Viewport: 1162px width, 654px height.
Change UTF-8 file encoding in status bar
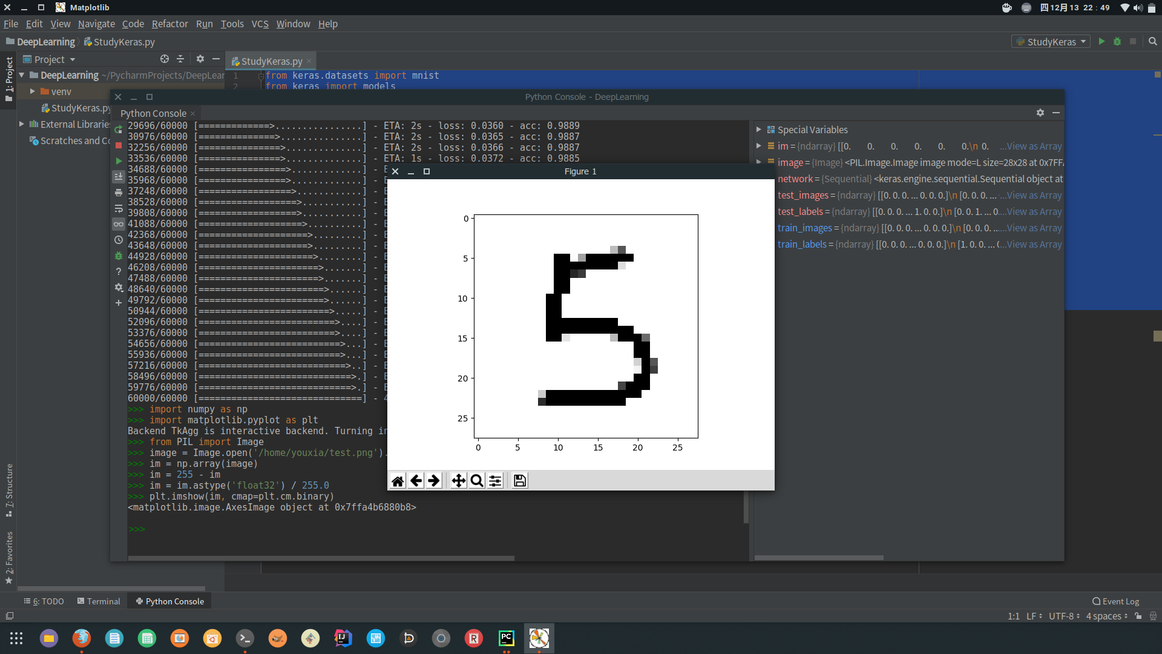click(x=1064, y=616)
